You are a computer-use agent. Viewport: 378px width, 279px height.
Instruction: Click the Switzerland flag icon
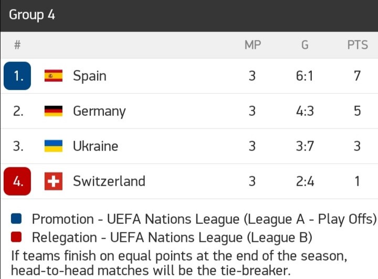click(53, 181)
